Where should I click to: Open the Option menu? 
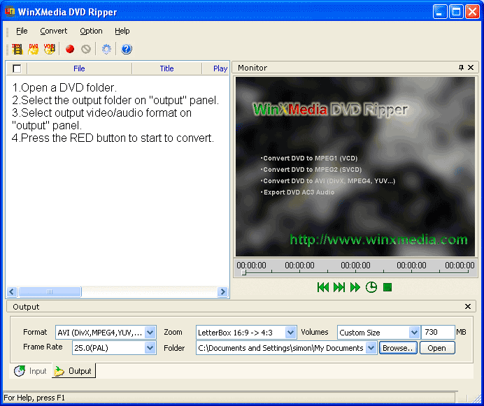click(91, 31)
